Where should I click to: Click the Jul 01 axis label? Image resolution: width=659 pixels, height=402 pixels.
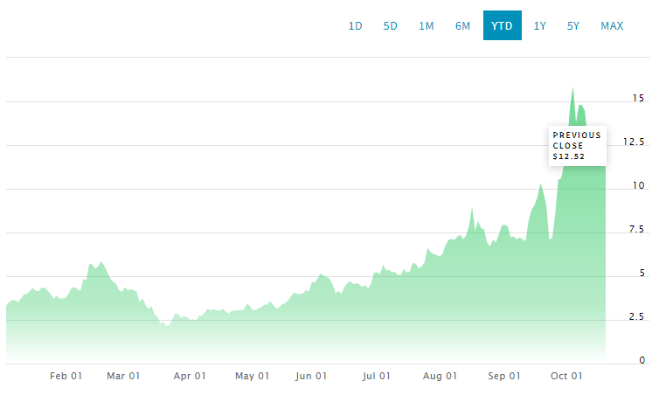pyautogui.click(x=376, y=376)
